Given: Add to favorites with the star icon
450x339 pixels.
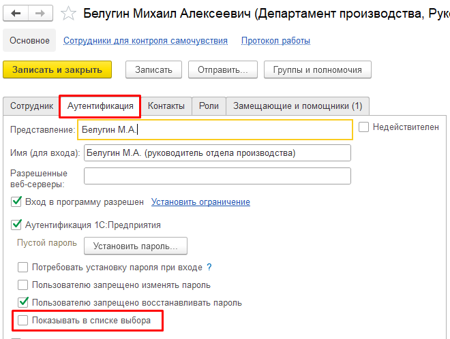Looking at the screenshot, I should tap(68, 14).
